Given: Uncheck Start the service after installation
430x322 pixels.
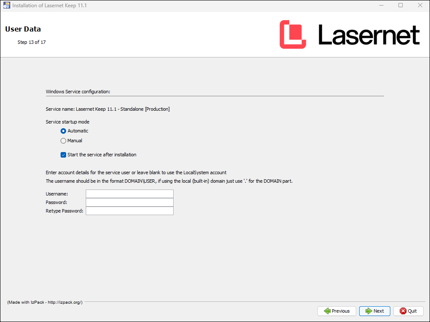Looking at the screenshot, I should (x=64, y=155).
